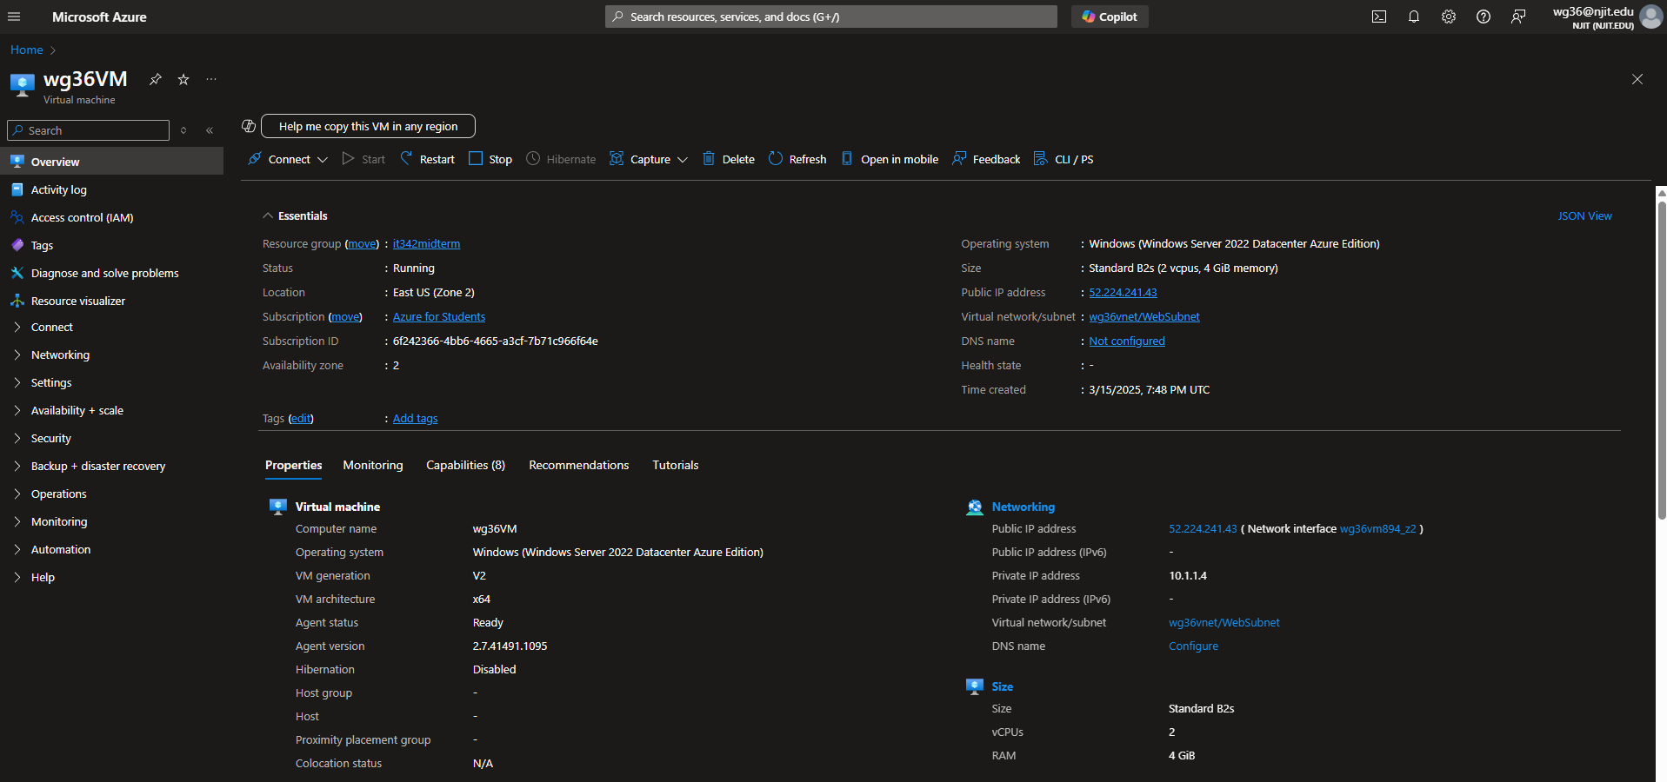Image resolution: width=1667 pixels, height=782 pixels.
Task: Switch to the Capabilities (8) tab
Action: [465, 465]
